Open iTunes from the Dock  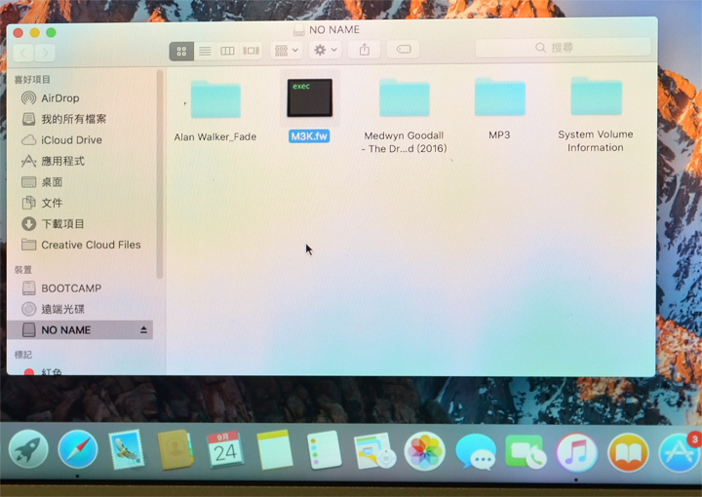tap(576, 453)
